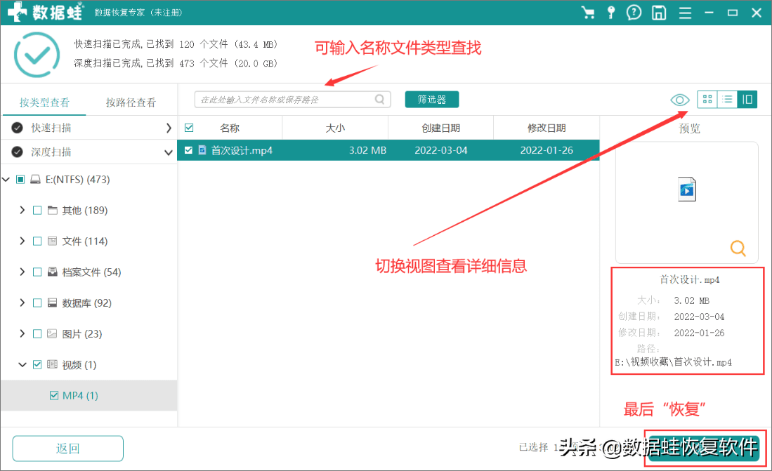Toggle the select-all checkbox in header

pyautogui.click(x=189, y=128)
